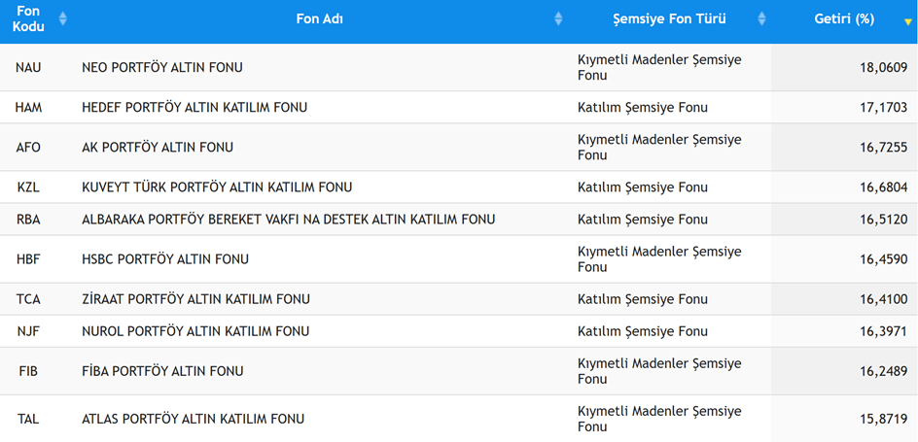Click the 15,8719 return value
The width and height of the screenshot is (918, 442).
tap(883, 419)
